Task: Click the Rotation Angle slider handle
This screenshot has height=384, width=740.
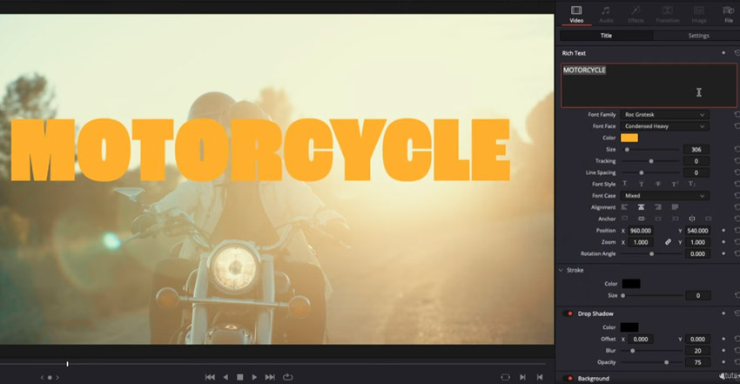Action: point(652,253)
